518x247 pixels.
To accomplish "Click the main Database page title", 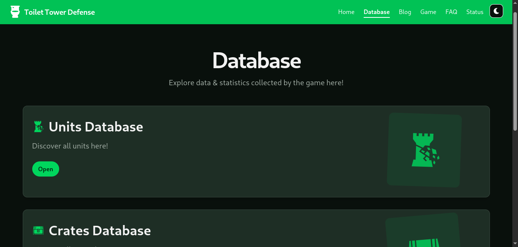I will point(256,60).
